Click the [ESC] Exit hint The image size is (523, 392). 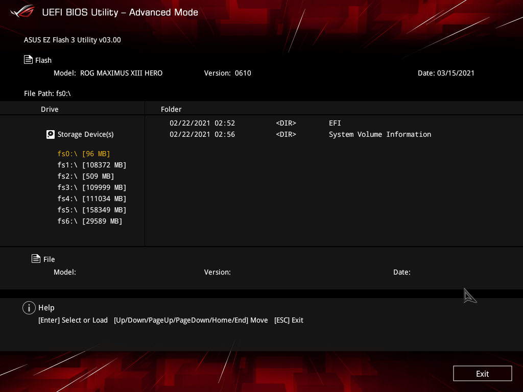click(289, 320)
